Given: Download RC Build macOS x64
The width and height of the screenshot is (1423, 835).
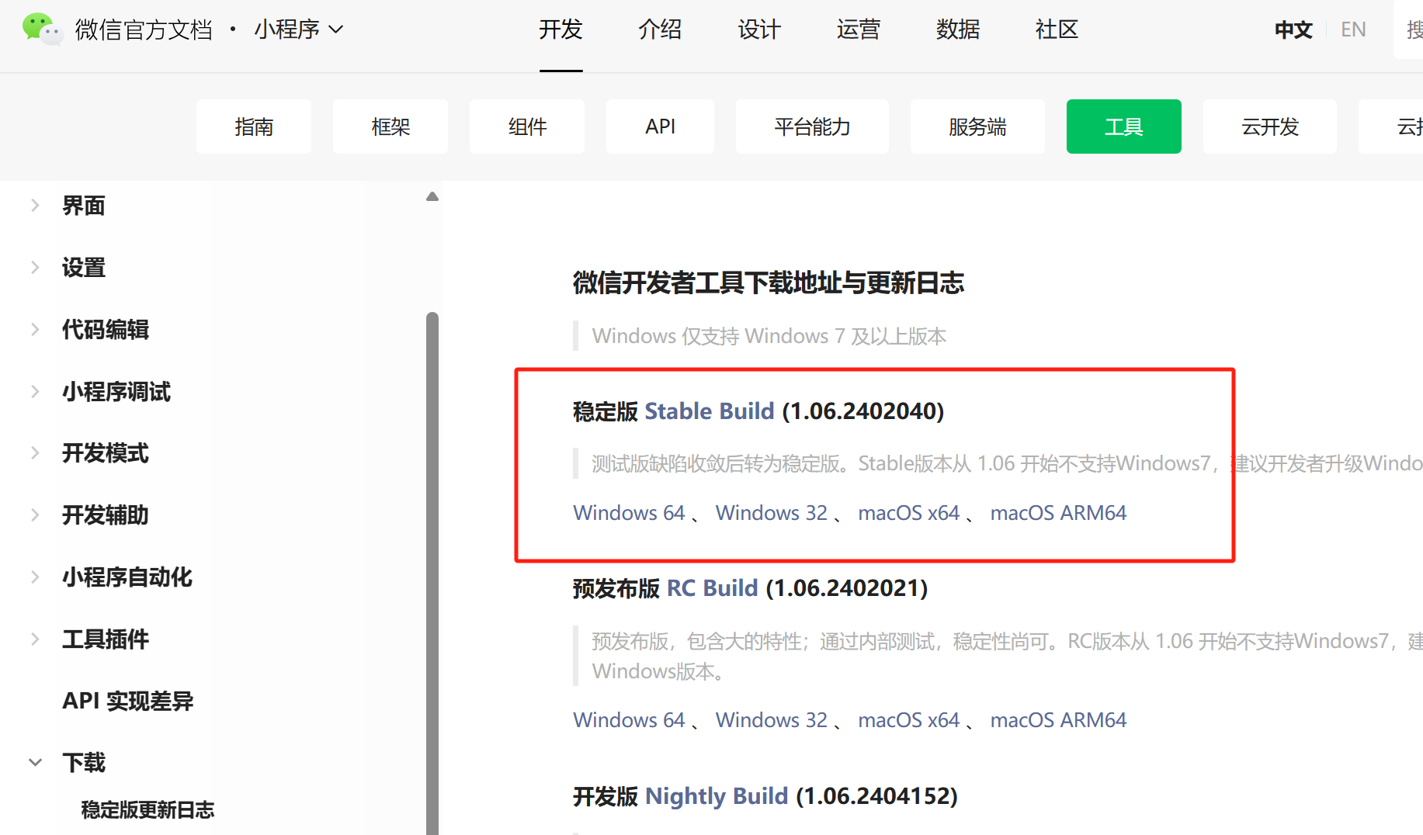Looking at the screenshot, I should 909,720.
